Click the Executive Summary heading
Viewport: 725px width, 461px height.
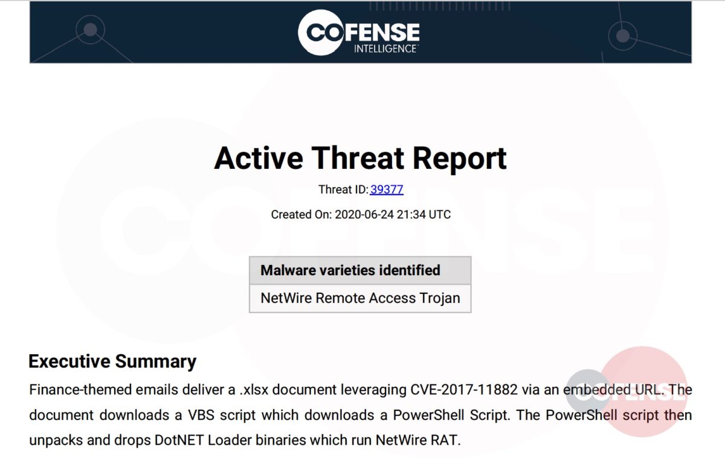pyautogui.click(x=112, y=361)
